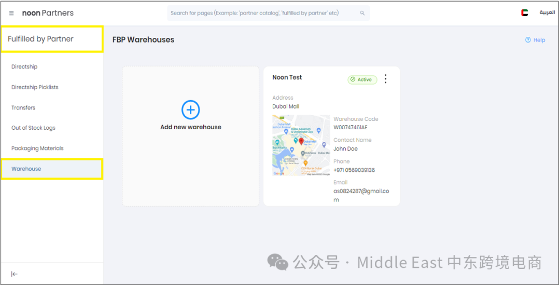The image size is (560, 285).
Task: Click the as0824287@gmail.com email text
Action: click(361, 195)
